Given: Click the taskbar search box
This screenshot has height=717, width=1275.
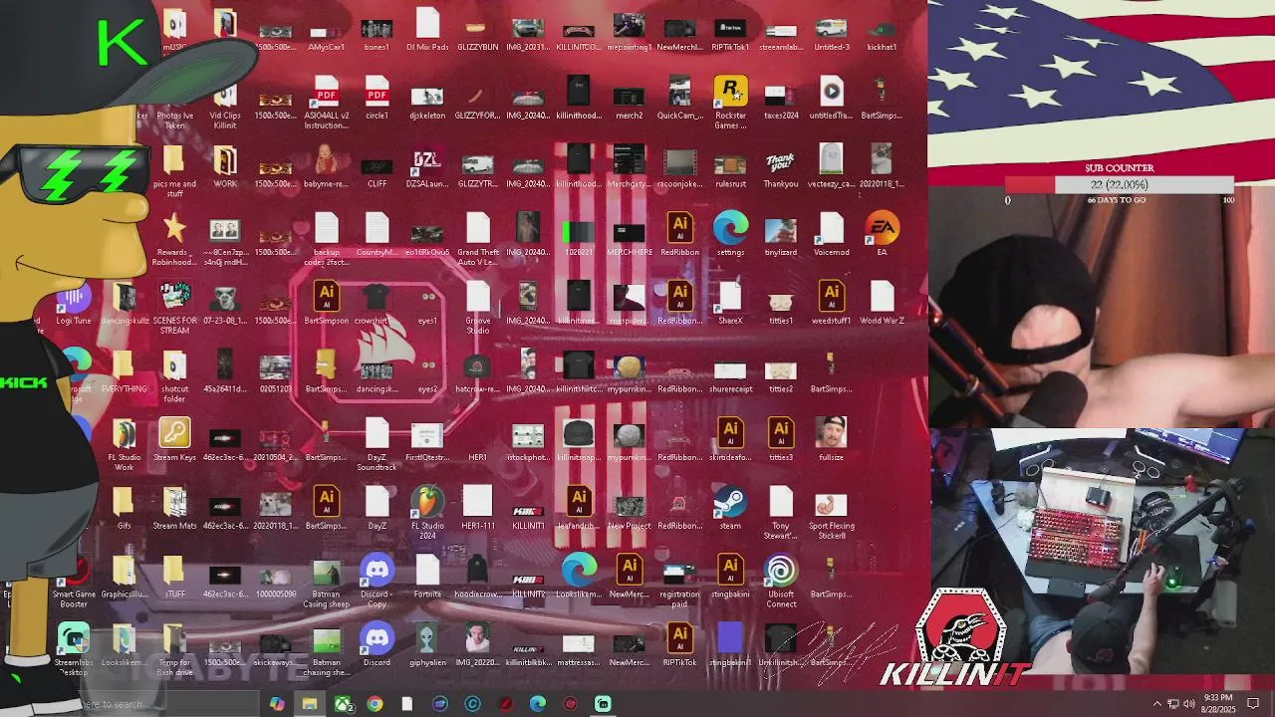Looking at the screenshot, I should click(169, 704).
